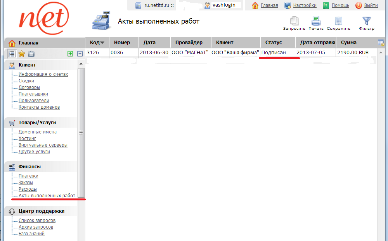Select the star favorites icon in sidebar
The height and width of the screenshot is (241, 388).
(x=22, y=54)
